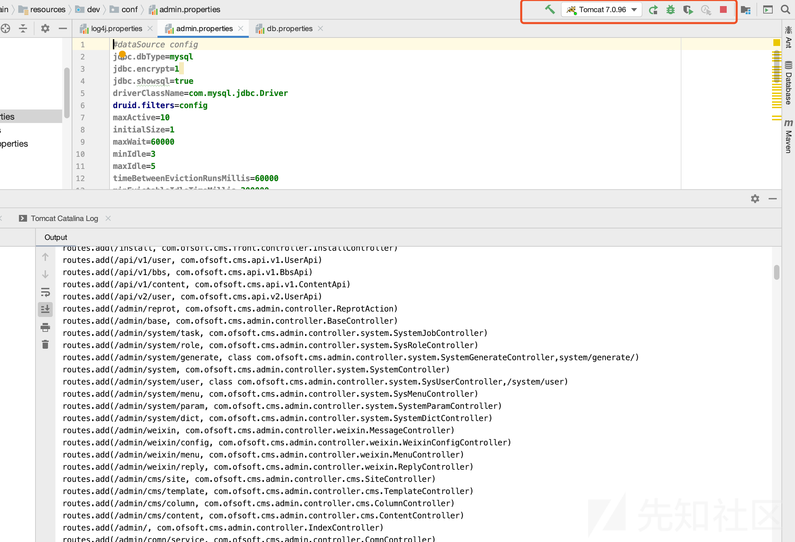
Task: Click the editor vertical scrollbar thumb
Action: pos(776,67)
